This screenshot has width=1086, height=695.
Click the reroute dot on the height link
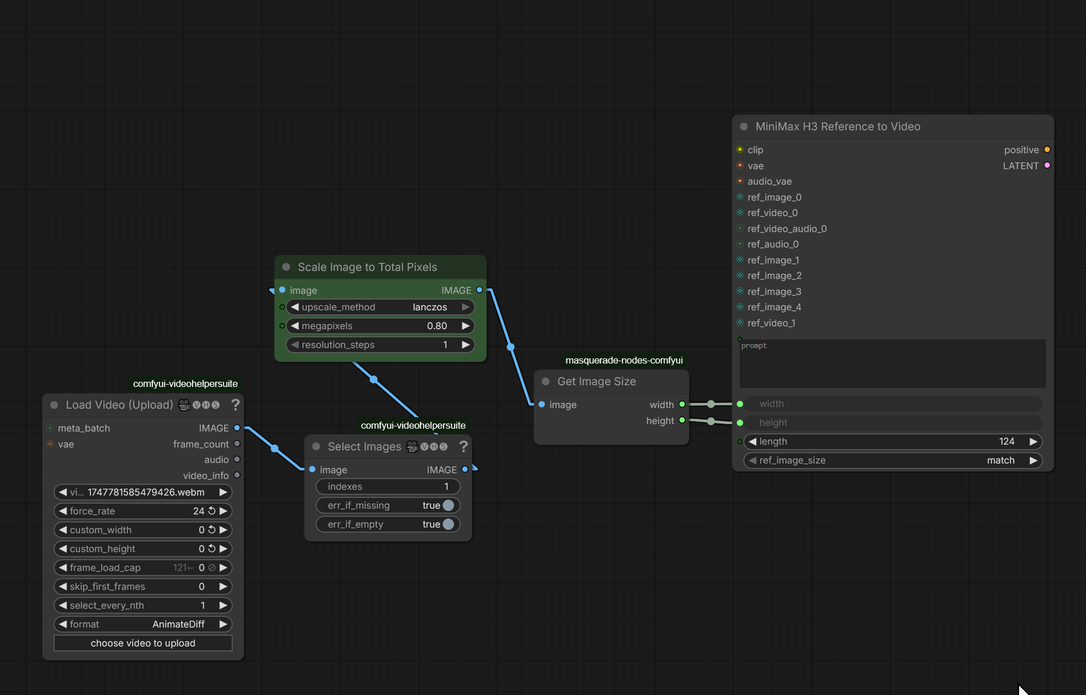point(710,421)
